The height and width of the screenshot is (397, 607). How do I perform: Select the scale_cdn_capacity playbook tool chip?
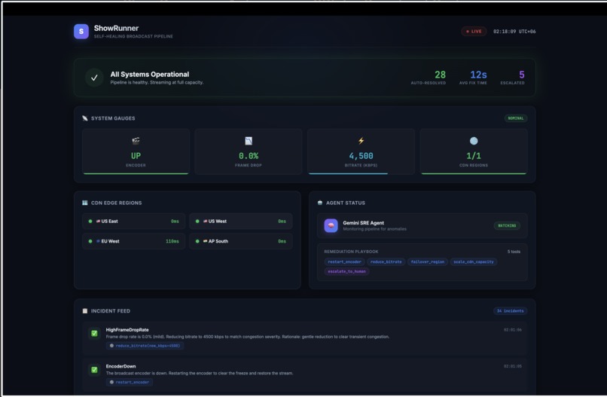pyautogui.click(x=474, y=262)
